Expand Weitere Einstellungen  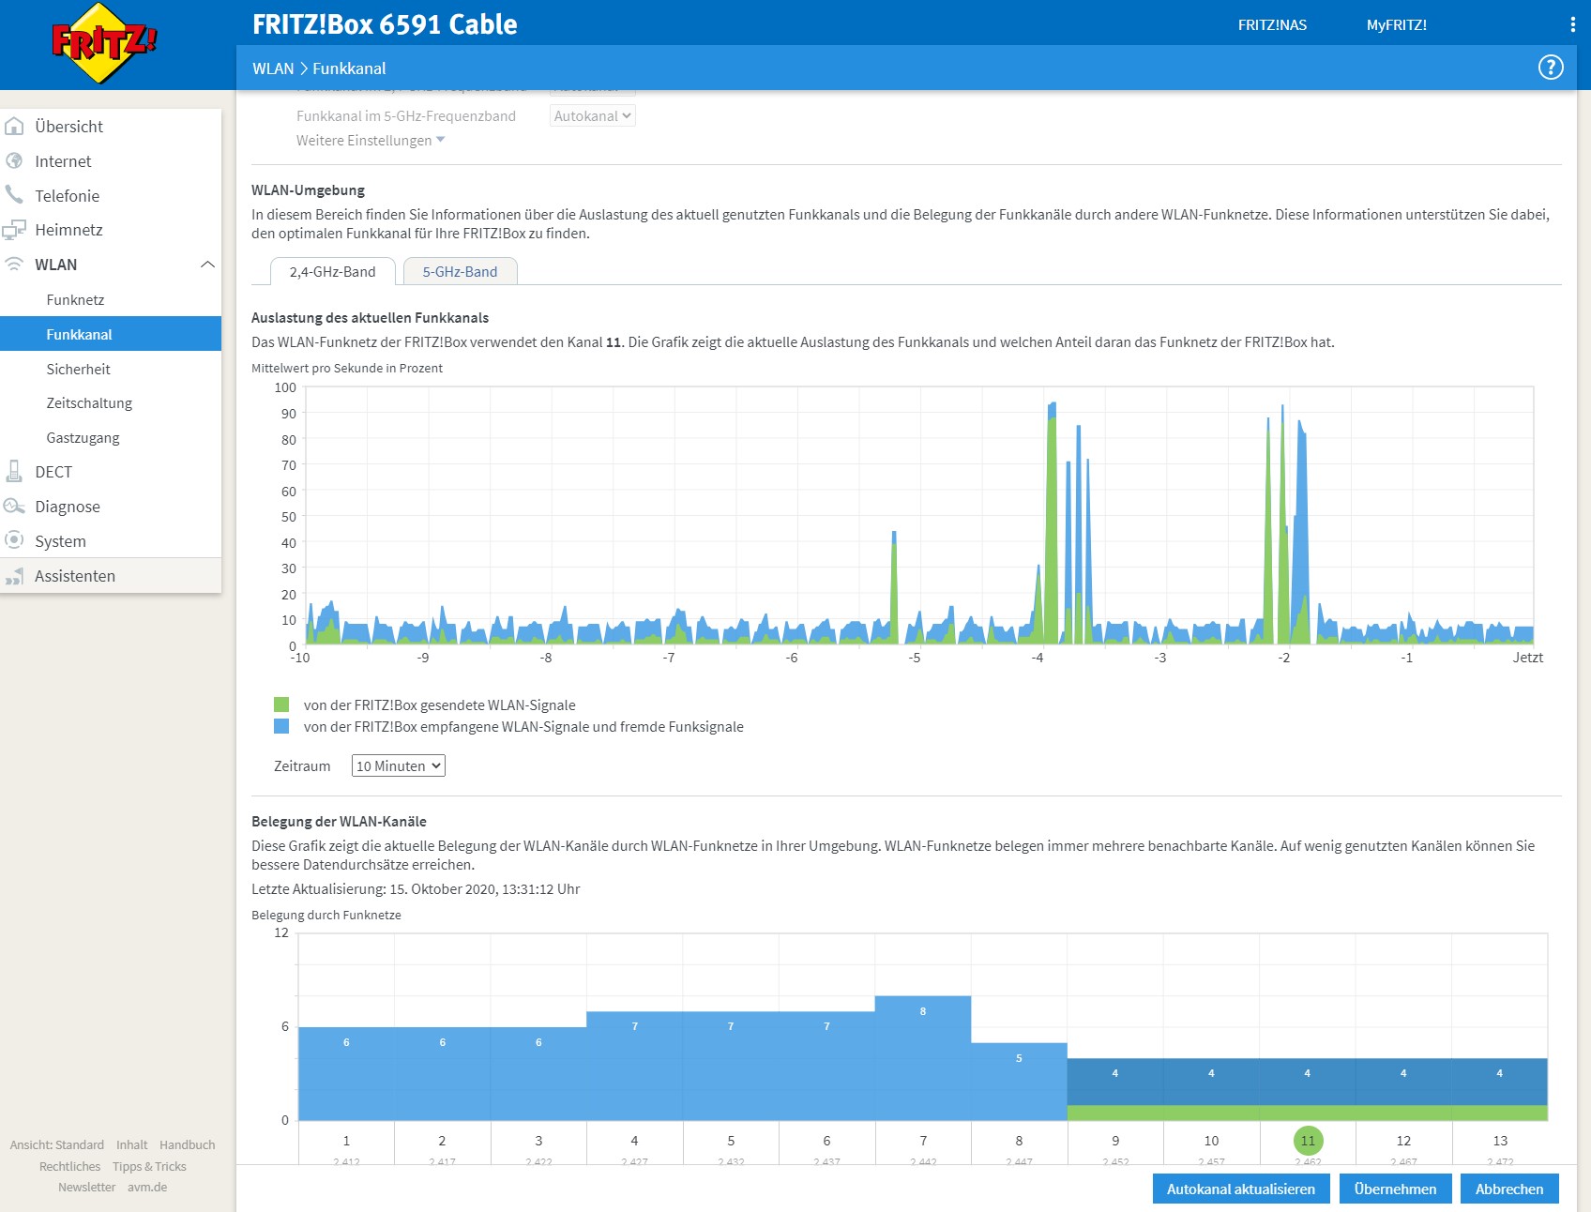coord(371,141)
